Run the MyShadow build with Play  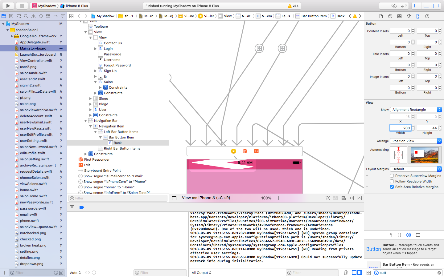[x=8, y=6]
